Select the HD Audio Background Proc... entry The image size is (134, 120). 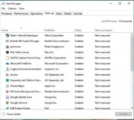26,91
